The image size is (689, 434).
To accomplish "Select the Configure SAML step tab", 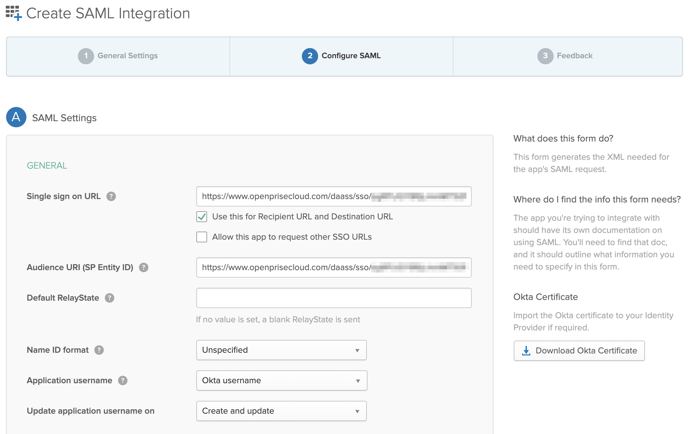I will coord(341,56).
